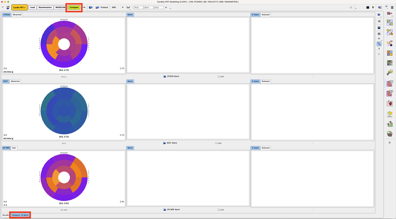Open the brain-head neuro tool icon

(x=390, y=114)
